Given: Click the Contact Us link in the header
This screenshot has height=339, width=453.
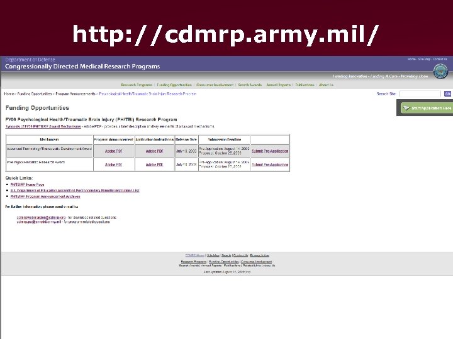Looking at the screenshot, I should [x=440, y=59].
